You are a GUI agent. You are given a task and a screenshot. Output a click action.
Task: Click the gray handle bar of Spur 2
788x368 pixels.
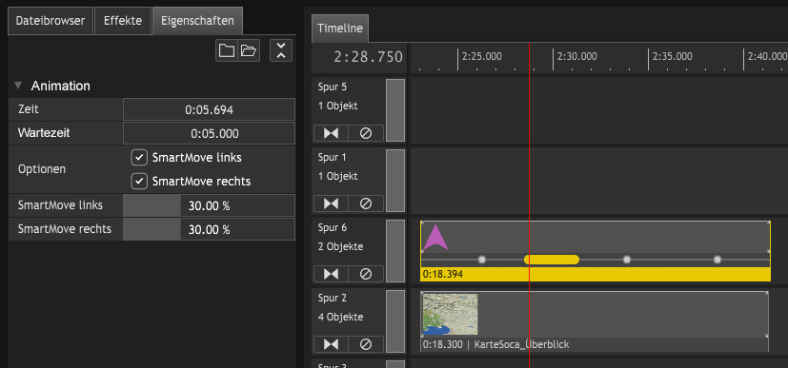click(x=395, y=320)
